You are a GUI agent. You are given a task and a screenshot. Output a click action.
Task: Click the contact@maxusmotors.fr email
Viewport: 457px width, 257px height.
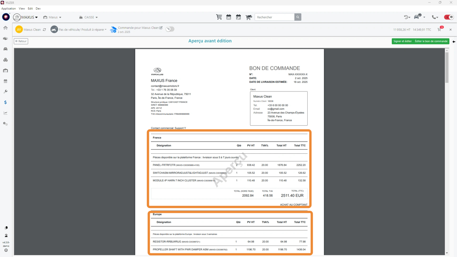point(165,86)
